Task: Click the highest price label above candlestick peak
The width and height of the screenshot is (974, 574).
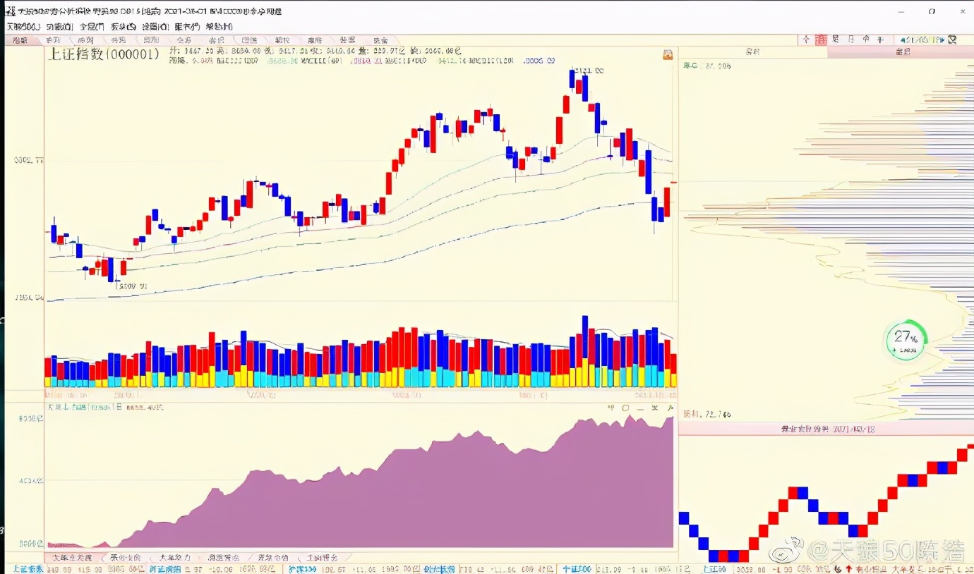Action: pos(589,71)
